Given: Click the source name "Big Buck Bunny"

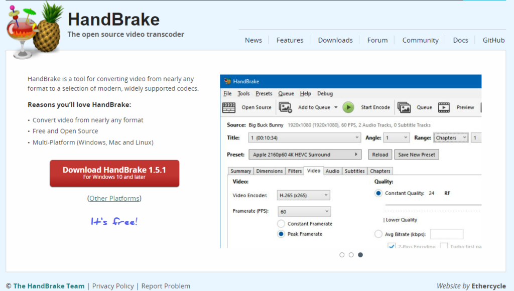Looking at the screenshot, I should [x=266, y=125].
